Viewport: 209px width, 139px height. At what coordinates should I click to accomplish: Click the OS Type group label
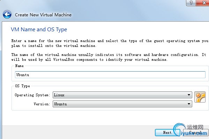point(22,86)
